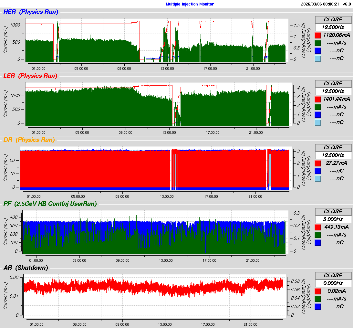
Task: Close the AR Shutdown panel
Action: 333,275
